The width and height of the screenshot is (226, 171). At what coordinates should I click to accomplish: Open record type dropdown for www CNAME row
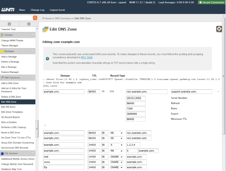[116, 162]
